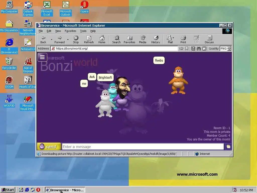This screenshot has height=193, width=257.
Task: Open the Favorites toolbar button
Action: [x=129, y=39]
